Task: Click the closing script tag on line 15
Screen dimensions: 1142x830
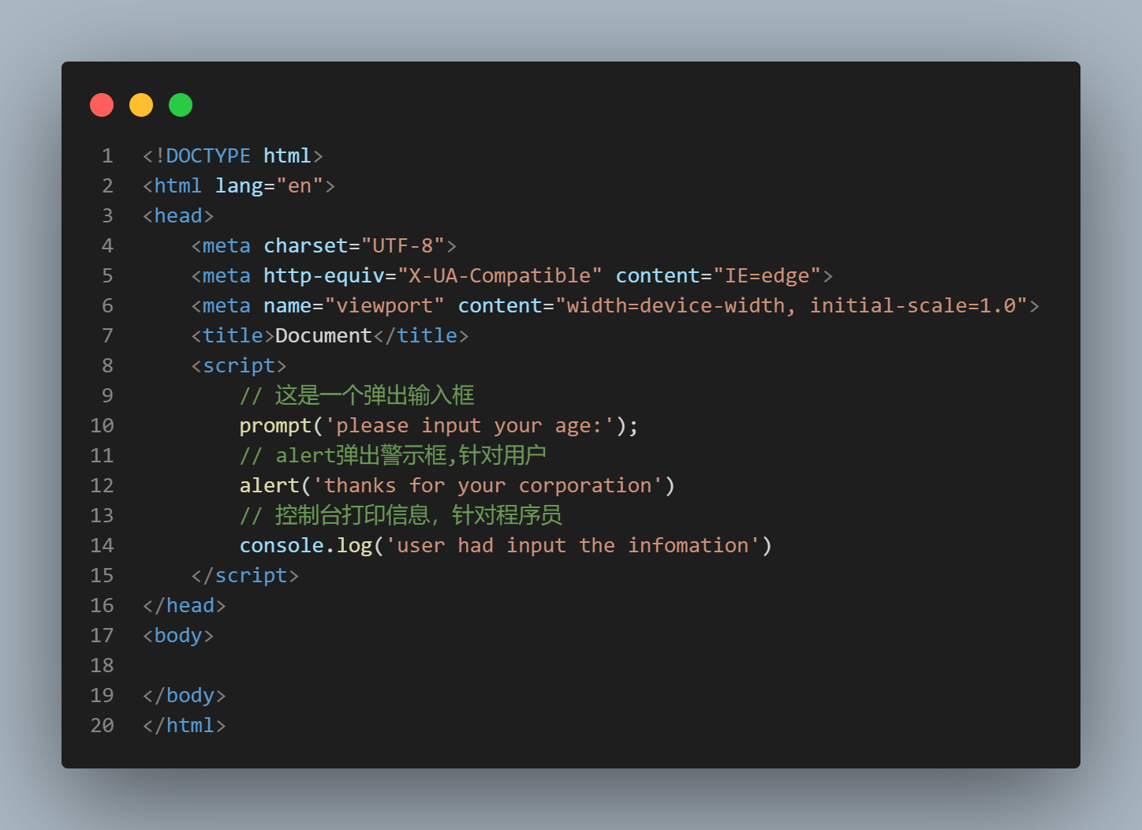Action: (245, 575)
